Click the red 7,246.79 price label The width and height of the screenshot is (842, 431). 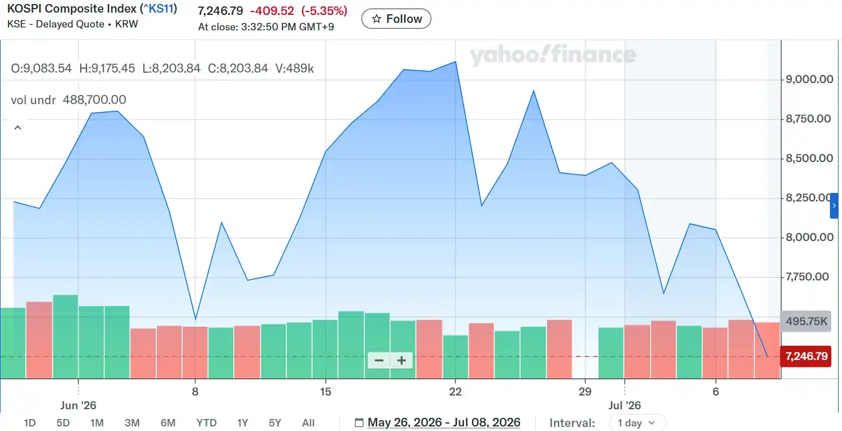(806, 357)
